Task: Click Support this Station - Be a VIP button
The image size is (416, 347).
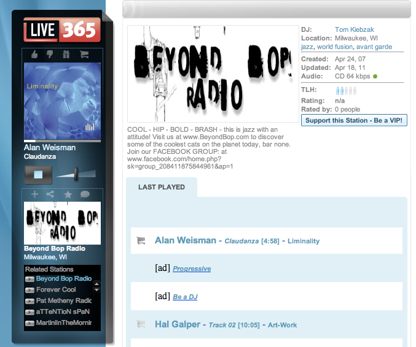Action: [354, 120]
